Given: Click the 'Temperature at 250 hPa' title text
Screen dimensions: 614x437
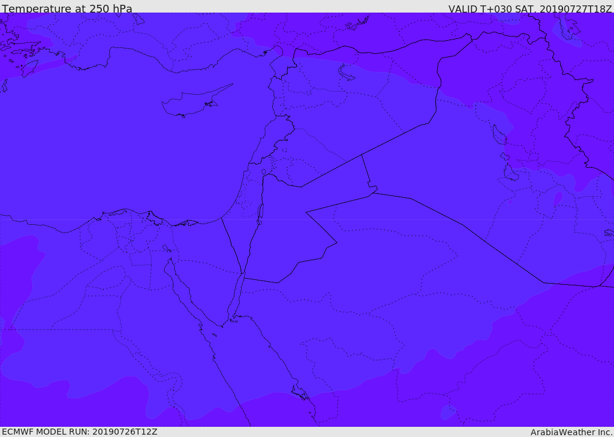Looking at the screenshot, I should tap(67, 8).
